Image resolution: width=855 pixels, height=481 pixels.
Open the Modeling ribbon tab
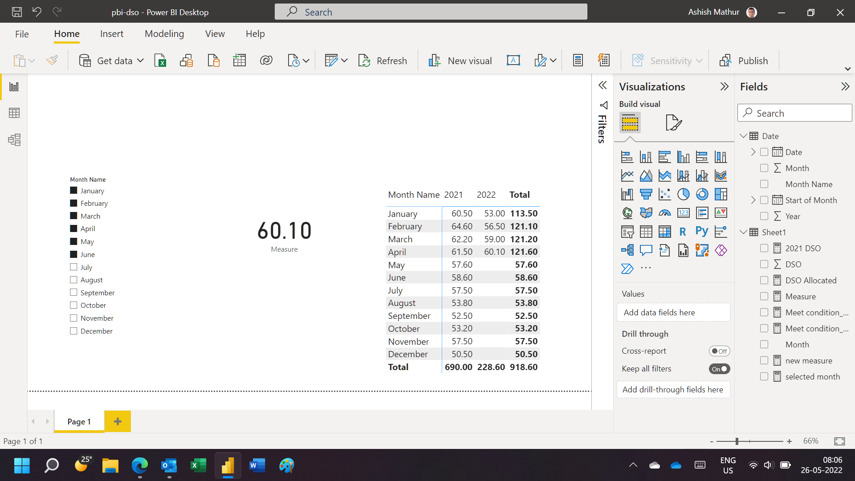click(x=164, y=34)
